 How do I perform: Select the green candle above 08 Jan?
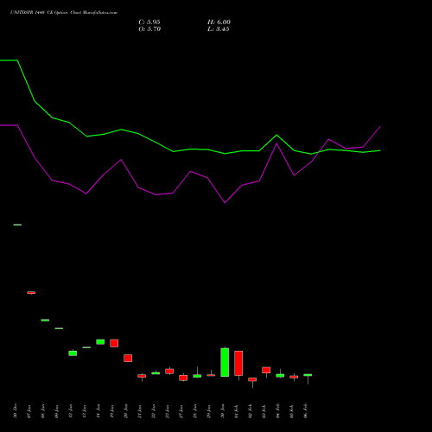45,320
